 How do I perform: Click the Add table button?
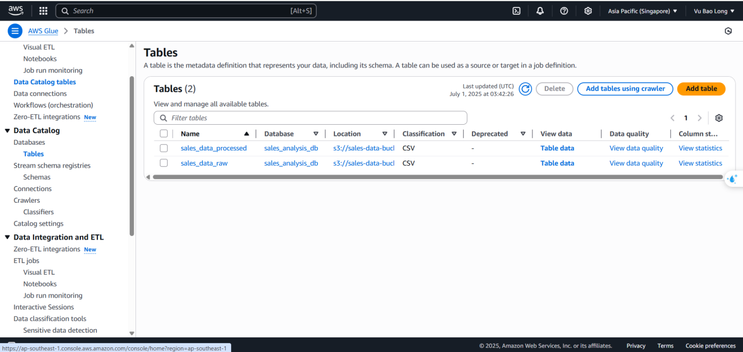pyautogui.click(x=701, y=88)
